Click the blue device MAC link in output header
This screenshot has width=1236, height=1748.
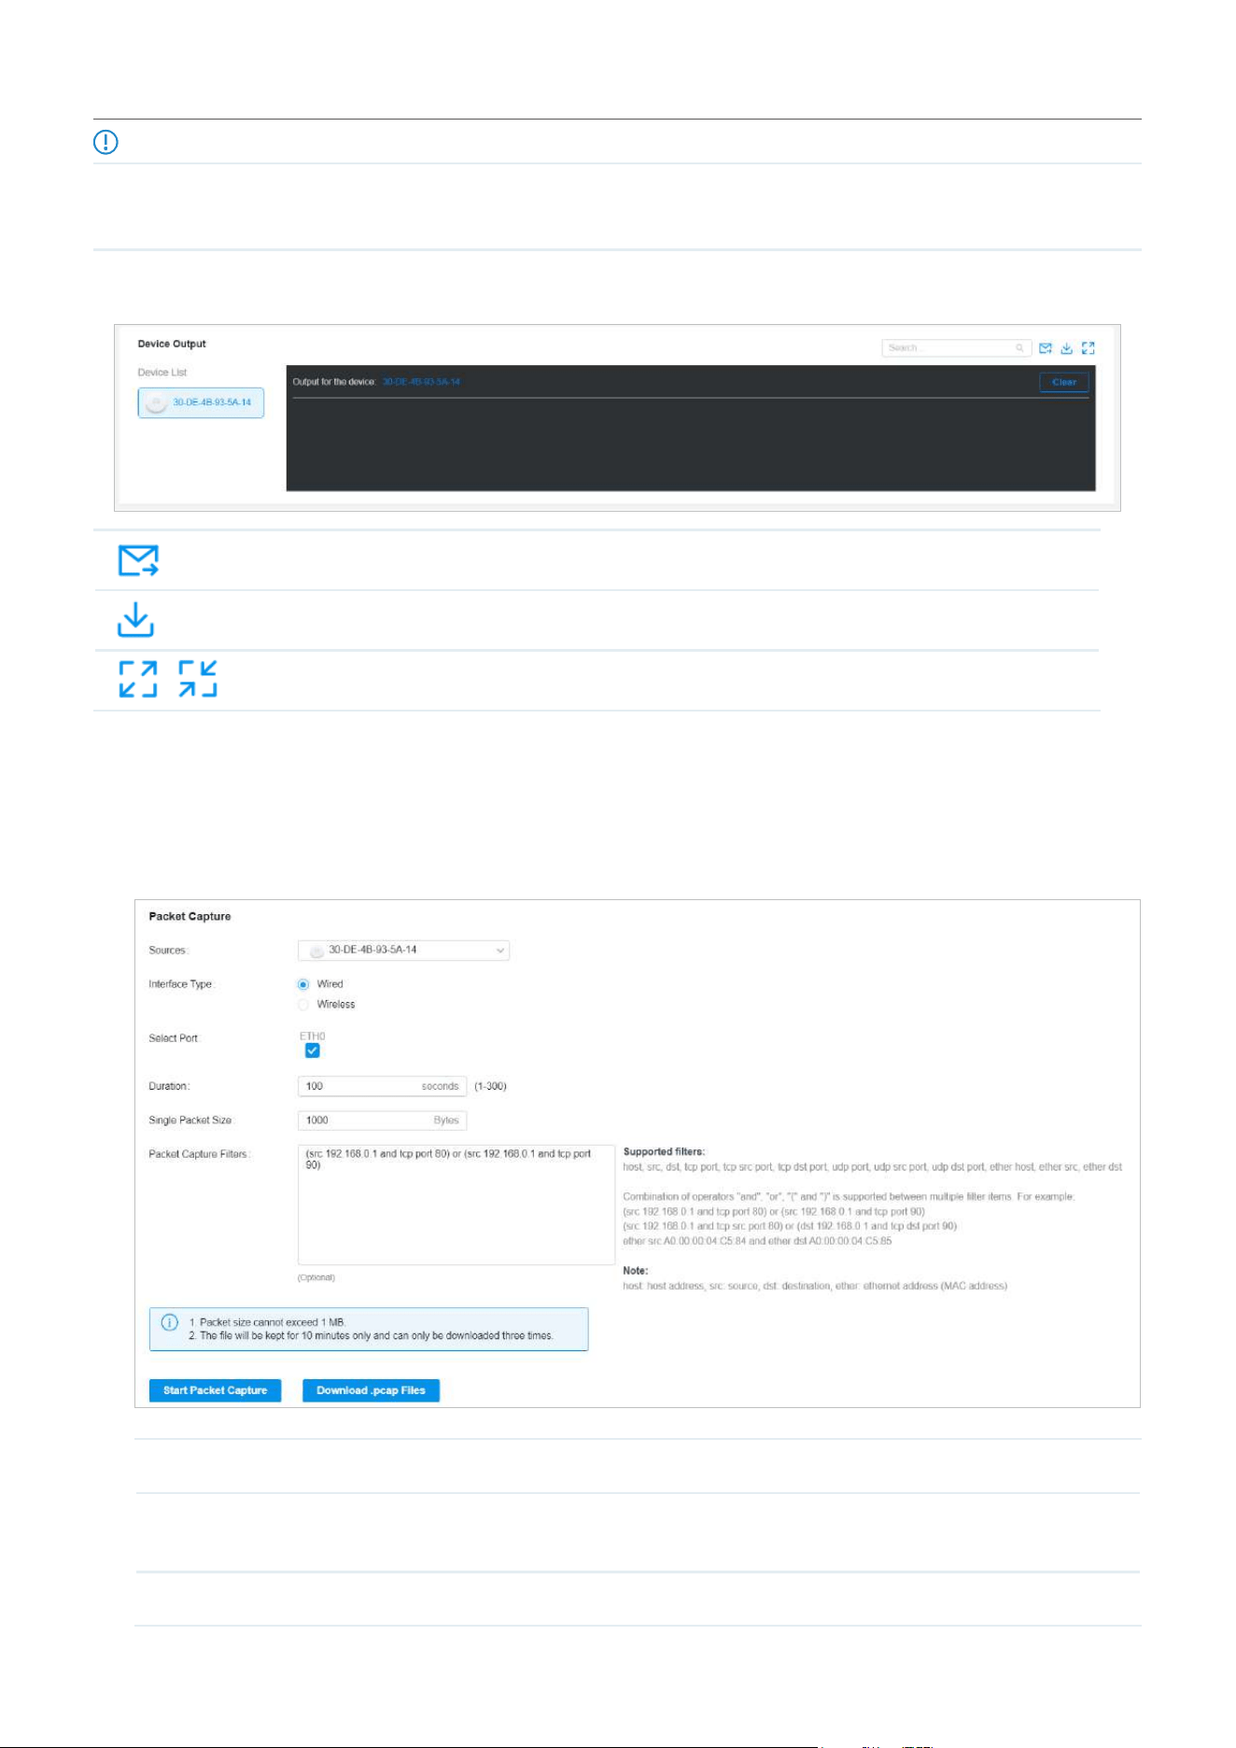point(421,382)
